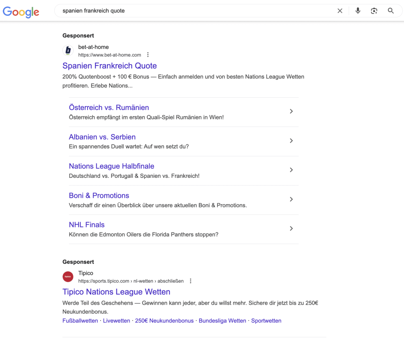Click the chevron next to NHL Finals
The height and width of the screenshot is (339, 404).
tap(291, 229)
